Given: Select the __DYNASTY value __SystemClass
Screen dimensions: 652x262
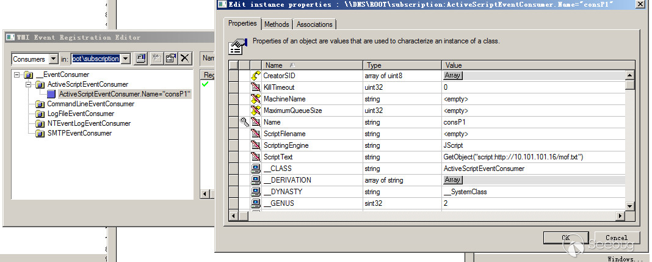Looking at the screenshot, I should coord(534,192).
